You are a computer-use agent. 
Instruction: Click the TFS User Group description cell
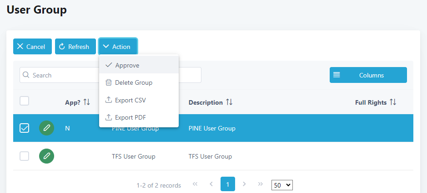coord(210,156)
